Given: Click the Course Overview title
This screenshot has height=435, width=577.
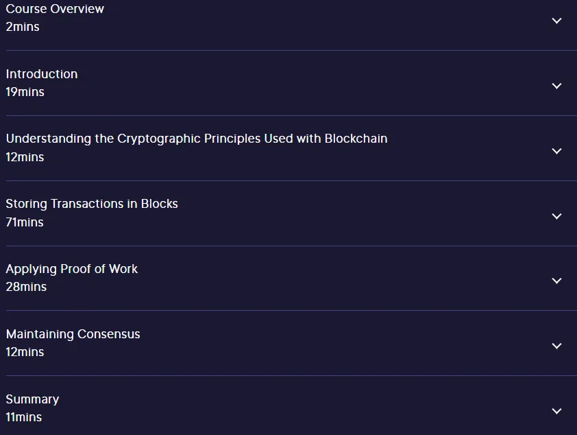Looking at the screenshot, I should pyautogui.click(x=55, y=9).
